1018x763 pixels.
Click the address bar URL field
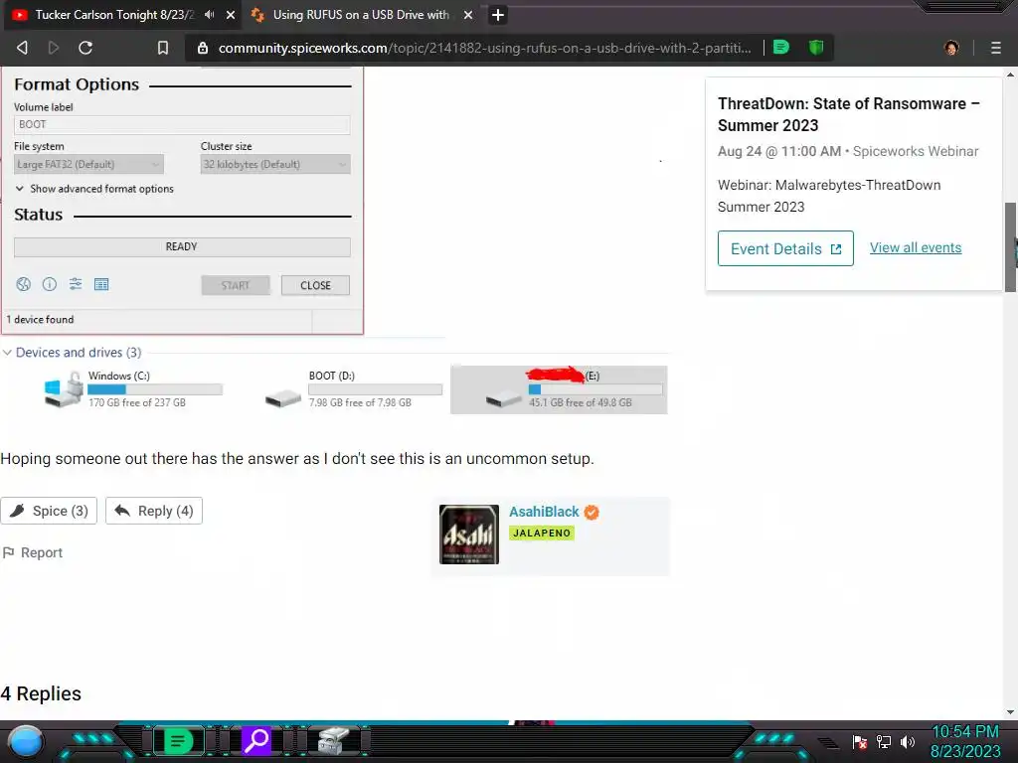click(484, 48)
